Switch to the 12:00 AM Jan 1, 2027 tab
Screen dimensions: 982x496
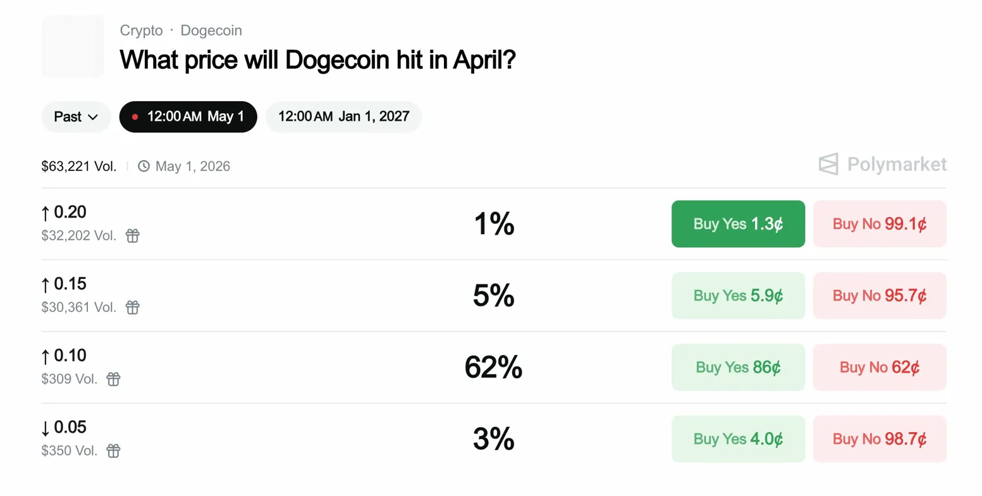343,116
